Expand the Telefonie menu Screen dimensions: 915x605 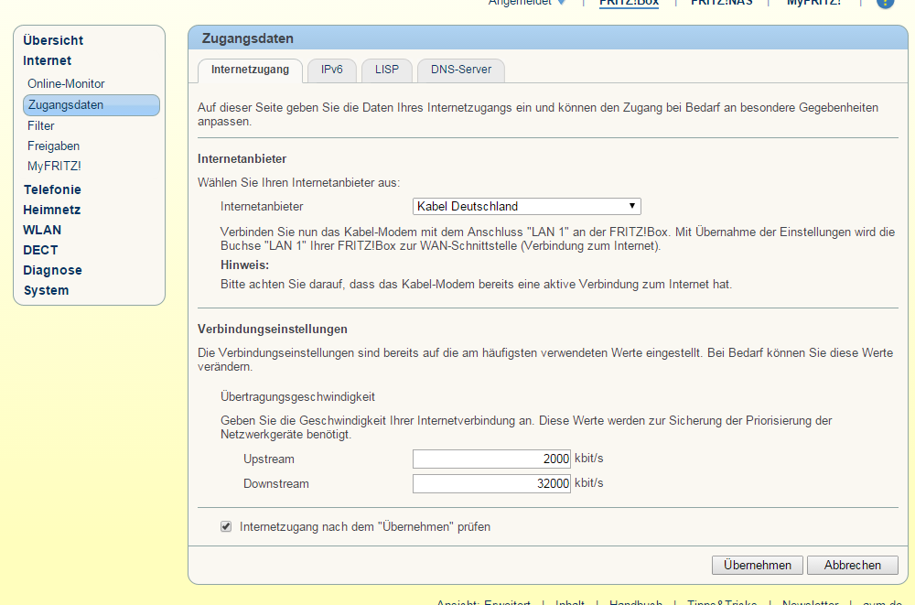[x=52, y=189]
